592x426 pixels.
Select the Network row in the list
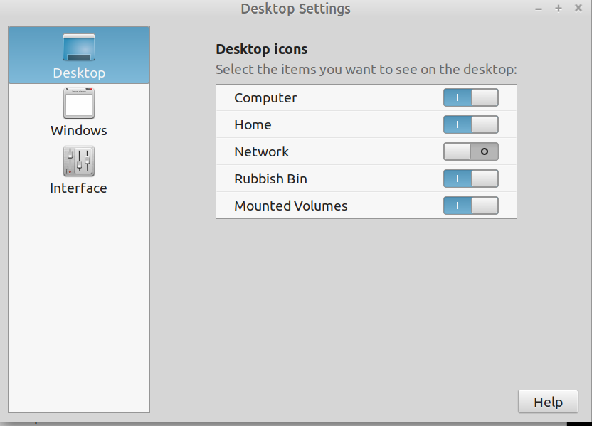[261, 151]
